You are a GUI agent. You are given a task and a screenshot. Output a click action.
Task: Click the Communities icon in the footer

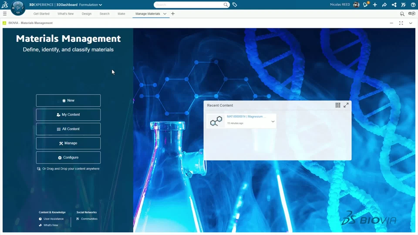[x=78, y=219]
